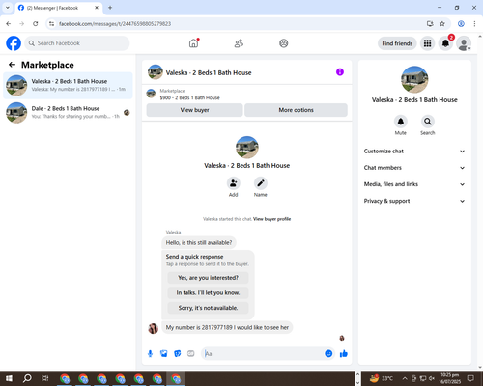Click the View buyer button
The height and width of the screenshot is (386, 483).
[x=194, y=110]
